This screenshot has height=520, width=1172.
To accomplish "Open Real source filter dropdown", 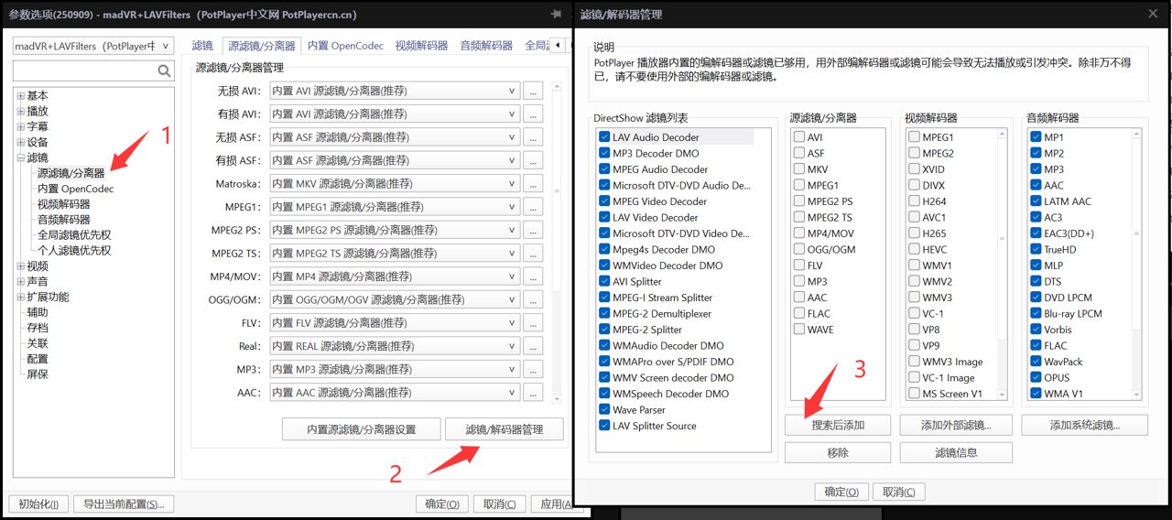I will pos(394,346).
